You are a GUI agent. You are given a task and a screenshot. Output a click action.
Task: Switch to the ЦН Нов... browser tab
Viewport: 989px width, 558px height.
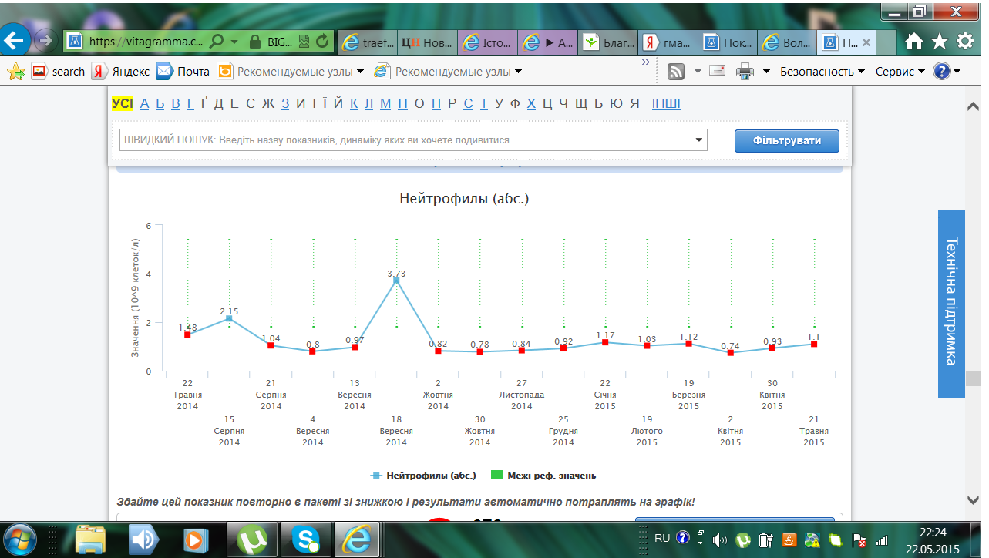429,42
